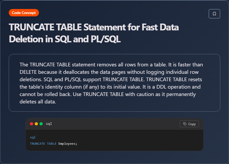Click the blue sql text on the first code line
This screenshot has height=164, width=229.
33,137
